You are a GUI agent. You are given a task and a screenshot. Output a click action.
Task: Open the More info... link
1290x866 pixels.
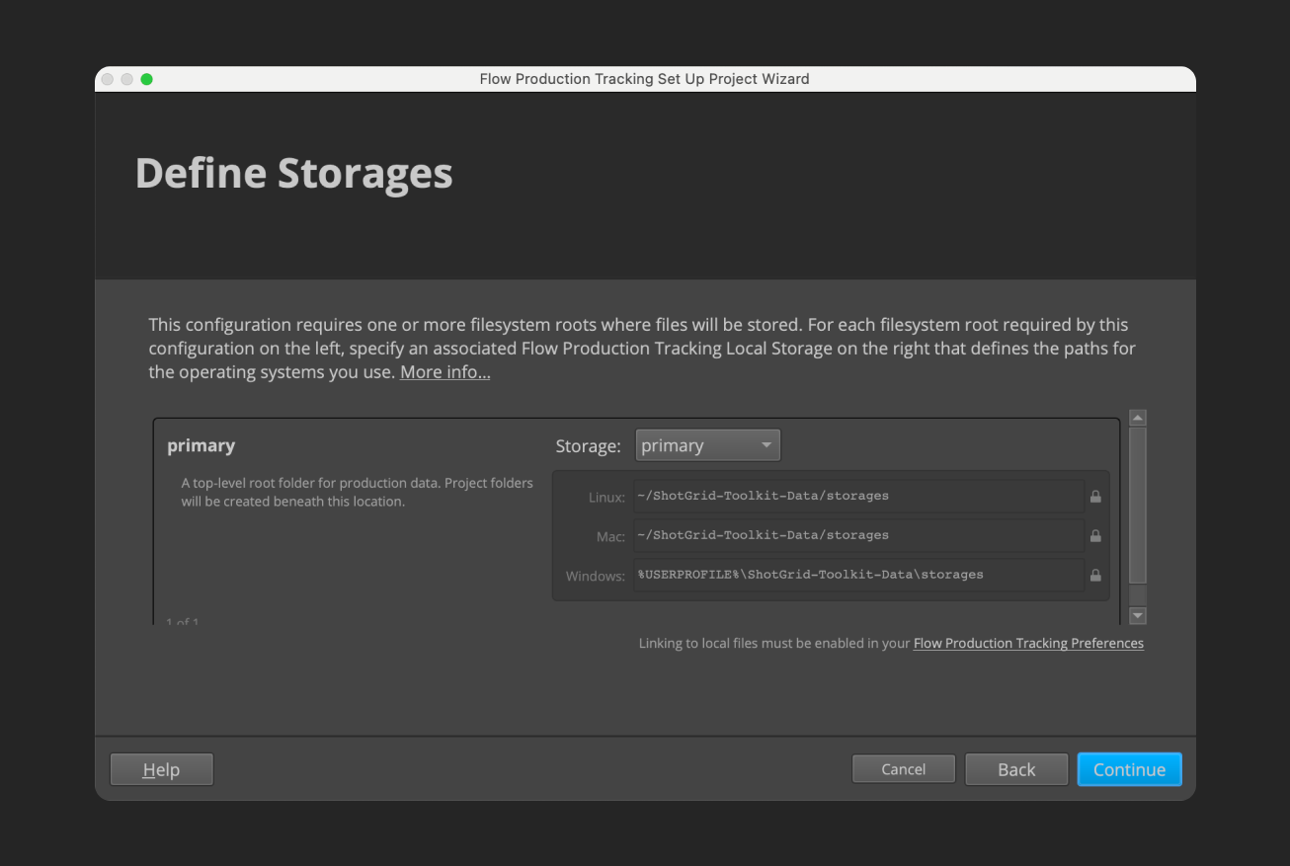[x=445, y=372]
